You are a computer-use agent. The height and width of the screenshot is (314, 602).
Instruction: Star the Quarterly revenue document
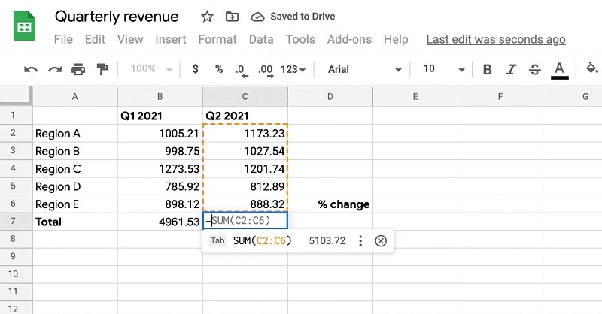208,17
